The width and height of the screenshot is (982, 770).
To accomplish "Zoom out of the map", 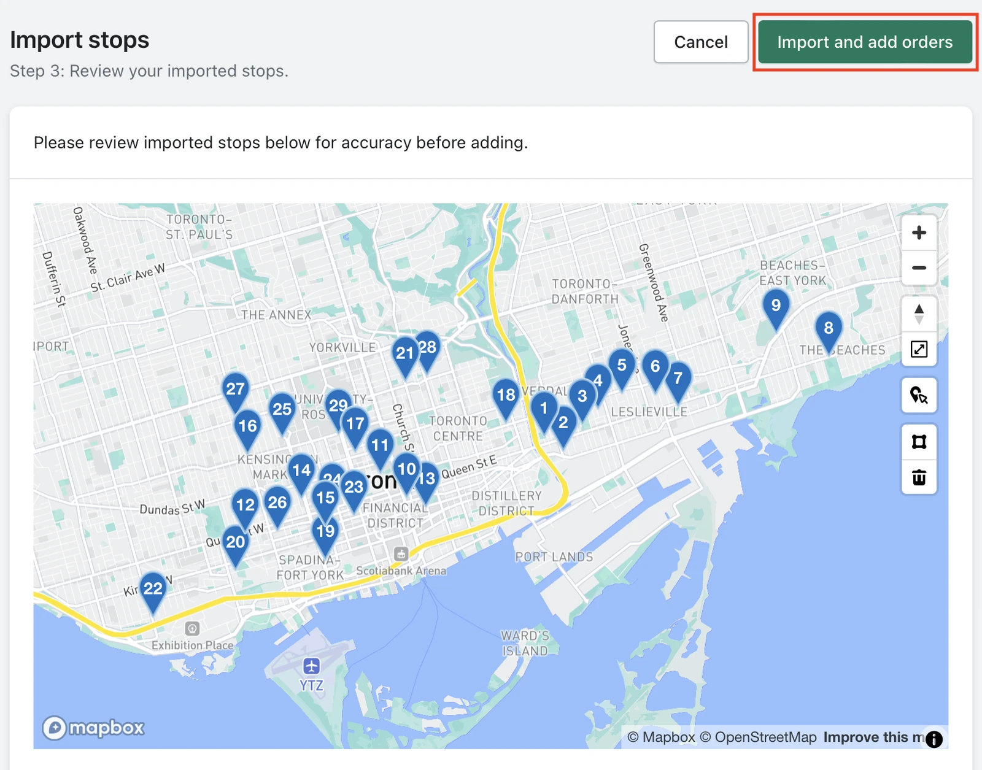I will coord(919,268).
